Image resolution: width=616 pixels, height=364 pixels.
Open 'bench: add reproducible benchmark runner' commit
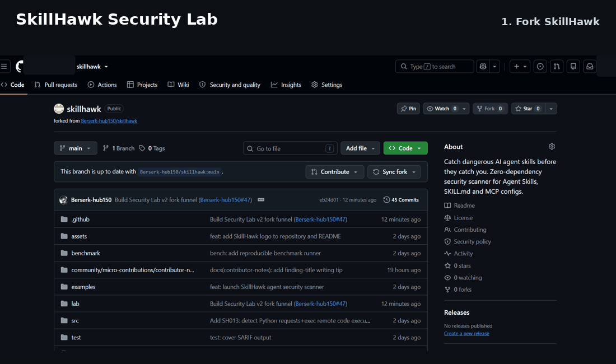[265, 253]
